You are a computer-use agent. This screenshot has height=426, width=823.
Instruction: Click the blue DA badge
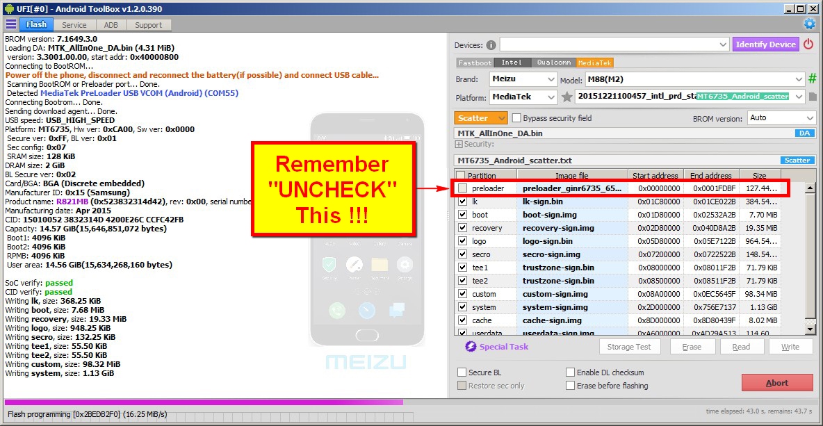point(805,133)
